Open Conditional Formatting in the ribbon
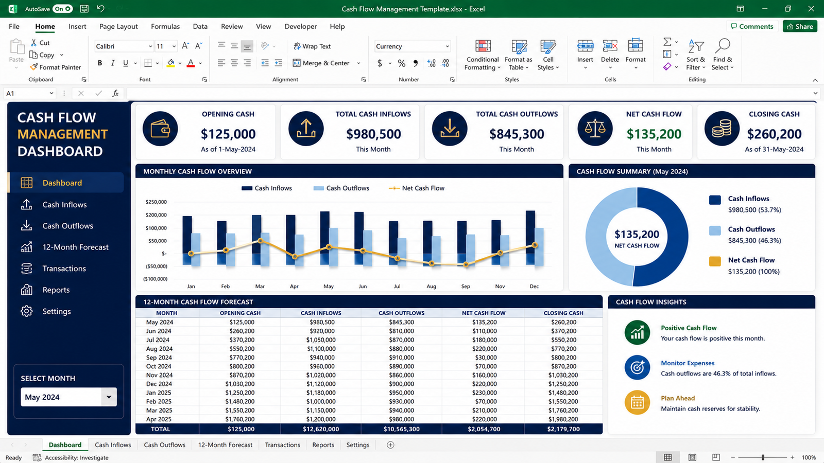Viewport: 824px width, 463px height. [x=483, y=55]
